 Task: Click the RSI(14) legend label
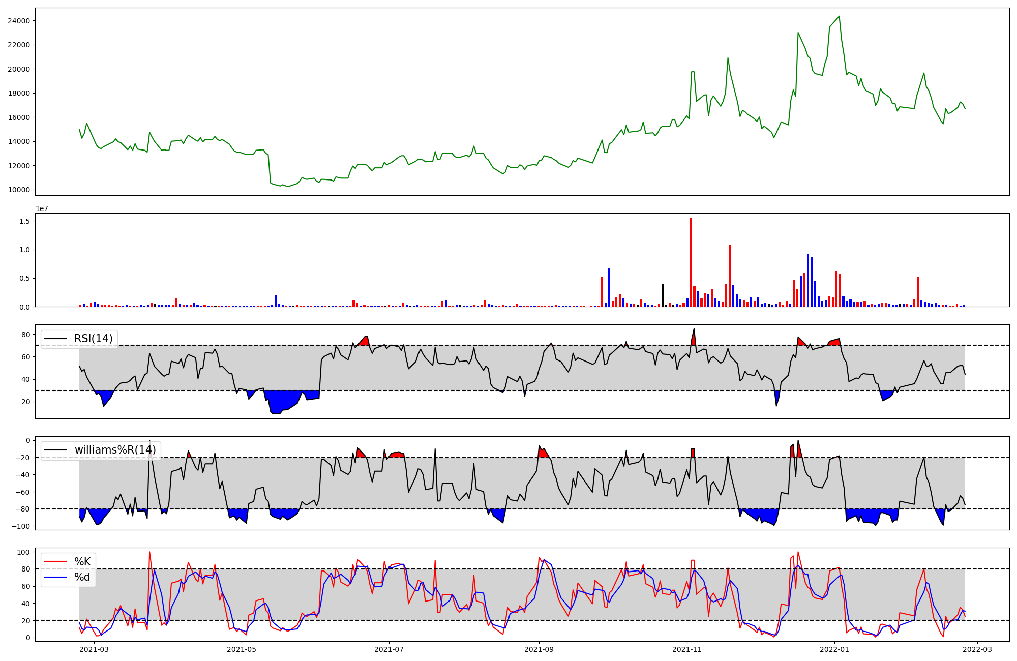[94, 339]
